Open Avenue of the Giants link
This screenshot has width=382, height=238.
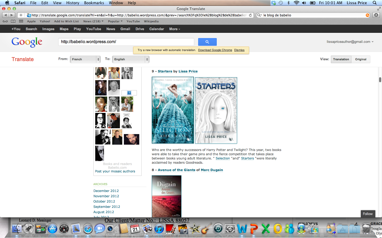click(176, 170)
